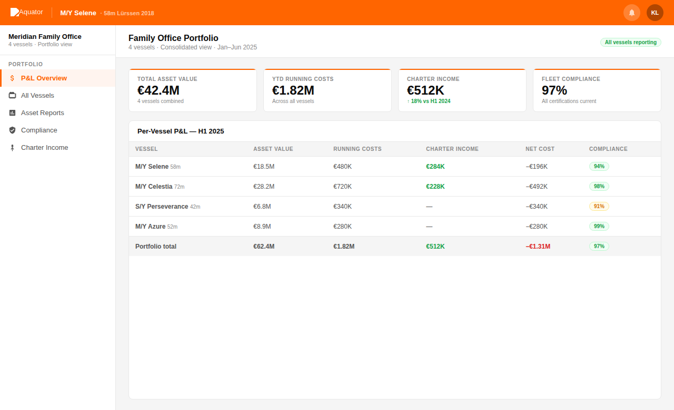Screen dimensions: 674x410
Task: Click the 99% compliance badge
Action: click(599, 227)
